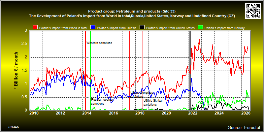The height and width of the screenshot is (132, 264).
Task: Select legend label "Poland's import from Russia"
Action: (117, 28)
